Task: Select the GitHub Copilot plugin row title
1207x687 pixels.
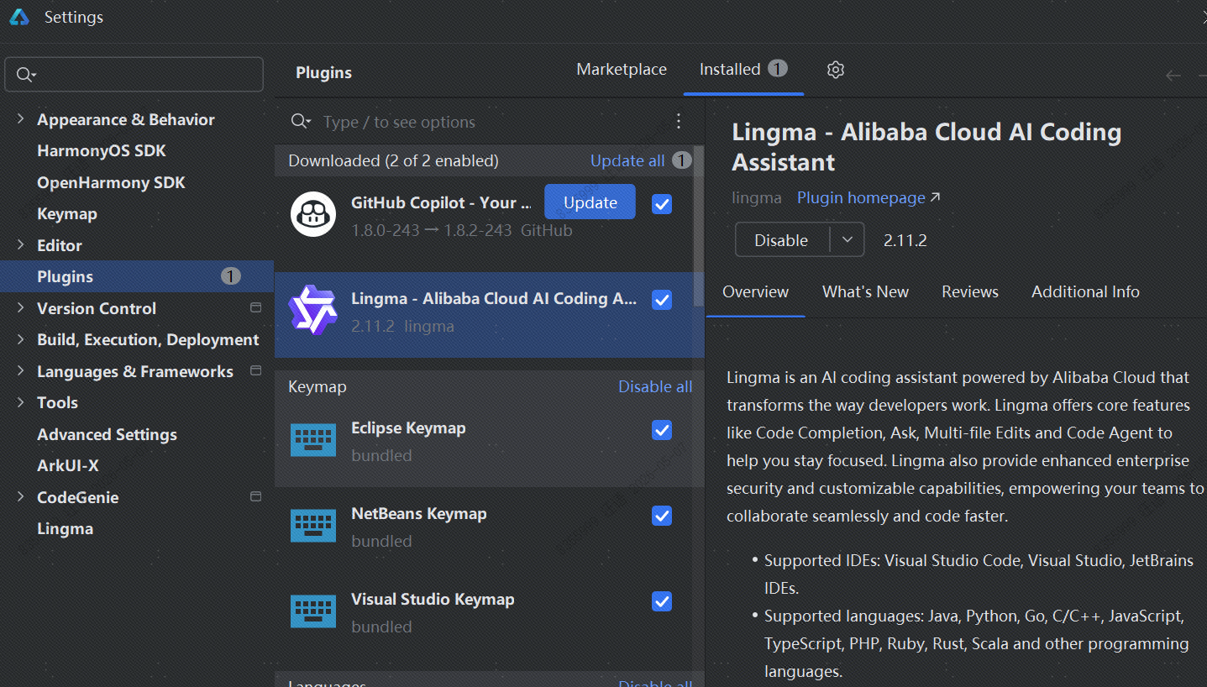Action: click(x=441, y=202)
